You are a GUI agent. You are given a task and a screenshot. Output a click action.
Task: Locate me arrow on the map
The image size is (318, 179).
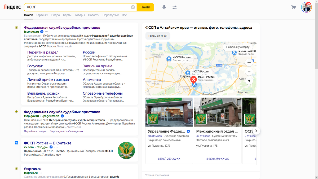click(x=249, y=81)
